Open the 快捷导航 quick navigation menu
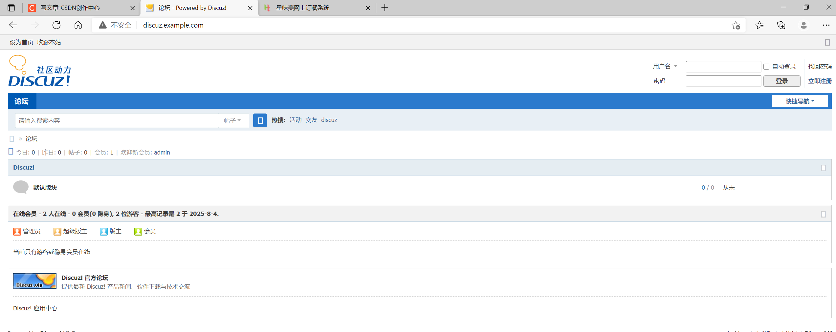 (800, 101)
